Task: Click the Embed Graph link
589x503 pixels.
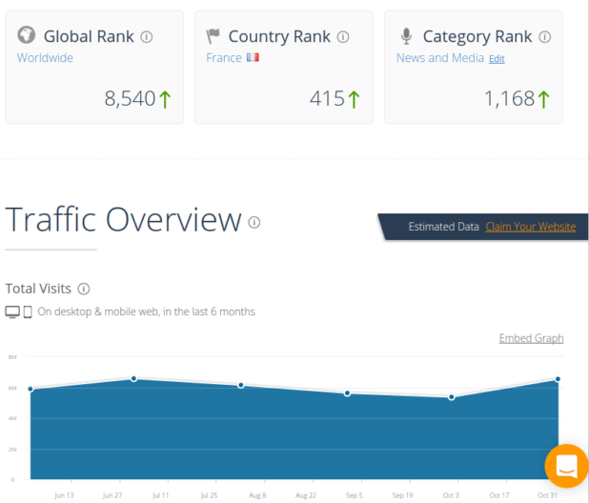Action: pyautogui.click(x=531, y=338)
